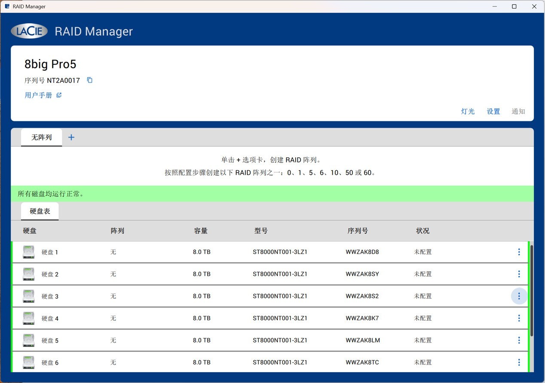Select the 无阵列 tab
This screenshot has height=383, width=545.
pyautogui.click(x=41, y=138)
